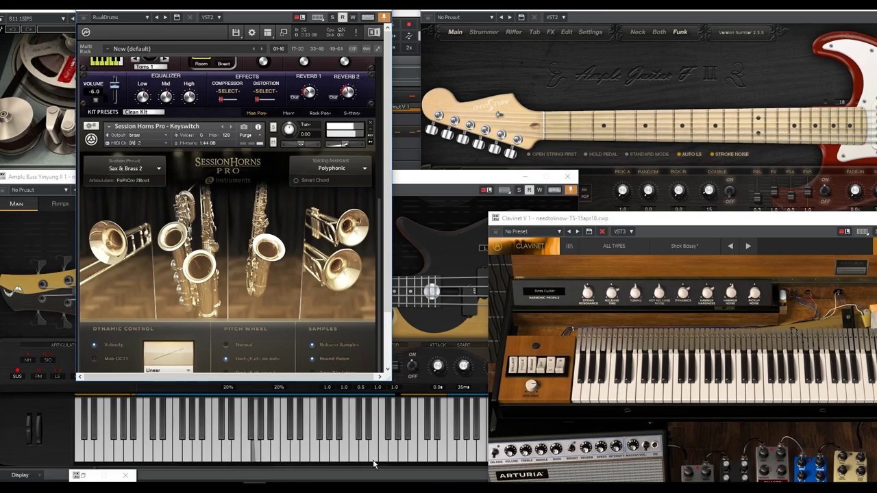Go to next preset in Clavinet window
This screenshot has height=493, width=877.
(577, 231)
